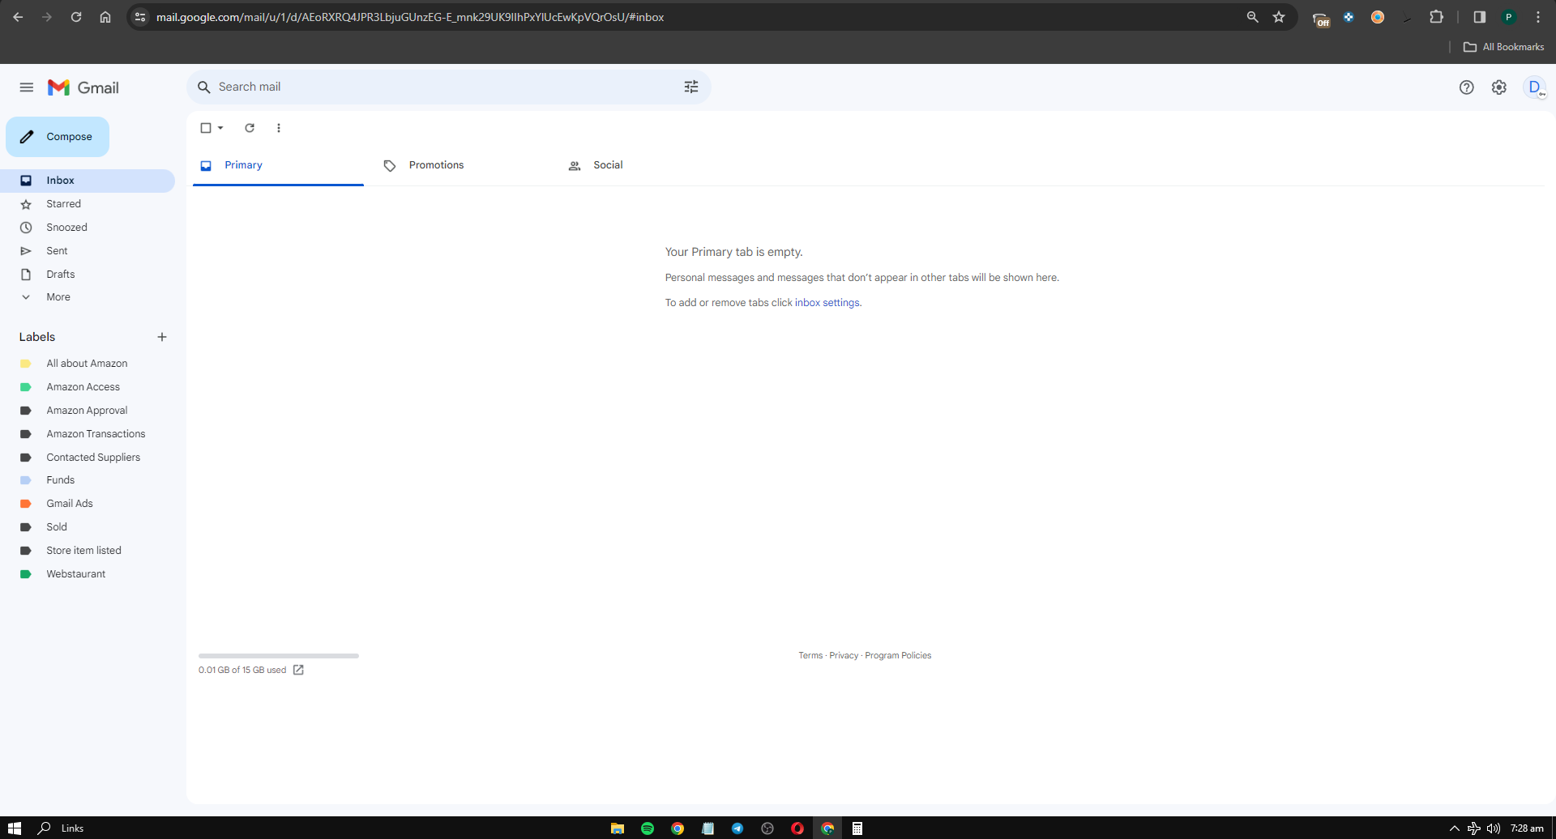Open the All about Amazon label
Screen dimensions: 1556x839
pyautogui.click(x=88, y=364)
